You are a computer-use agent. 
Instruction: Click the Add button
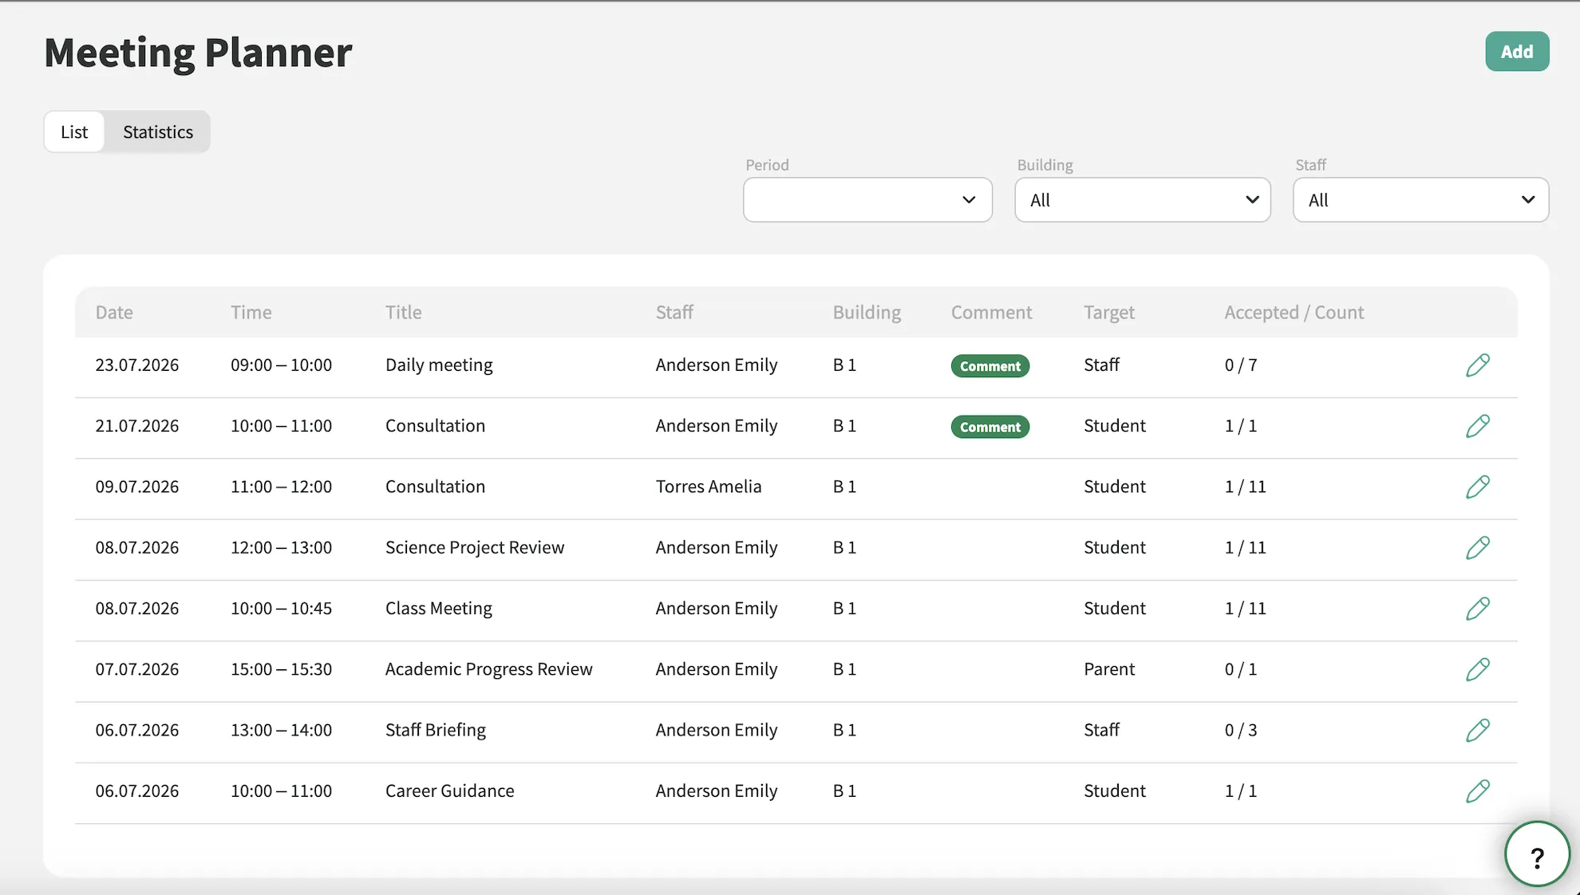pyautogui.click(x=1517, y=51)
